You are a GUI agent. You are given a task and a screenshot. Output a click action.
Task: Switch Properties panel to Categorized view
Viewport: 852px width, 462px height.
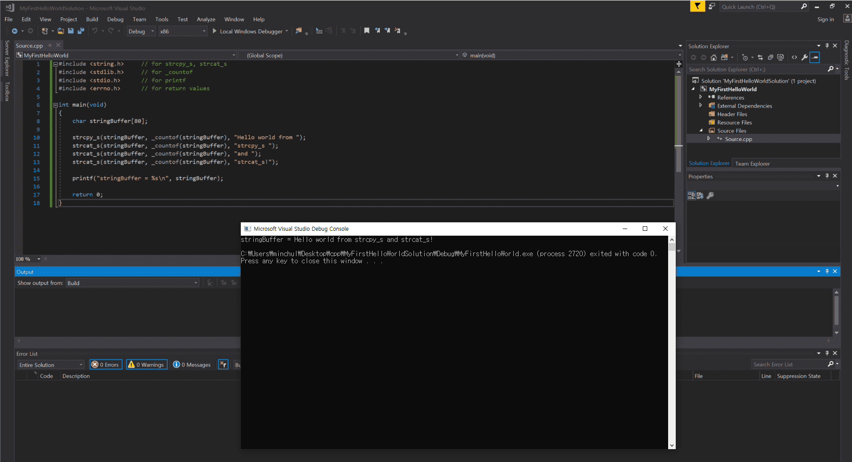tap(691, 195)
